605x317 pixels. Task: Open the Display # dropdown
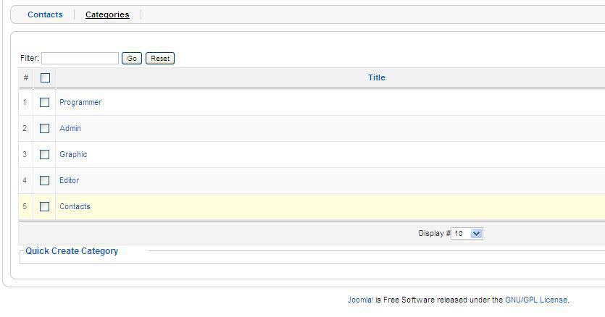(467, 233)
